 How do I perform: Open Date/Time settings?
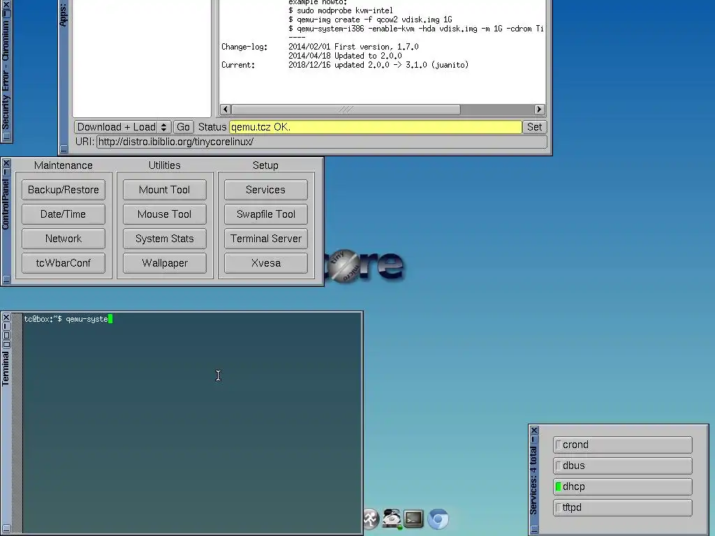(x=64, y=214)
